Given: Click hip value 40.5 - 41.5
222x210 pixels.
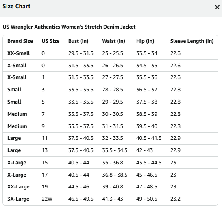Looking at the screenshot, I should coord(149,138).
